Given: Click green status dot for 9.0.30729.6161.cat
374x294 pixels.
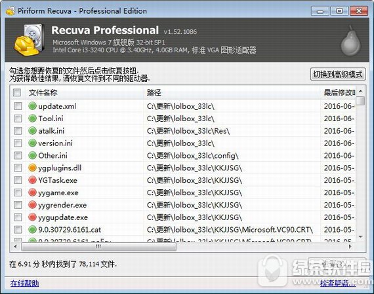Looking at the screenshot, I should pyautogui.click(x=32, y=229).
